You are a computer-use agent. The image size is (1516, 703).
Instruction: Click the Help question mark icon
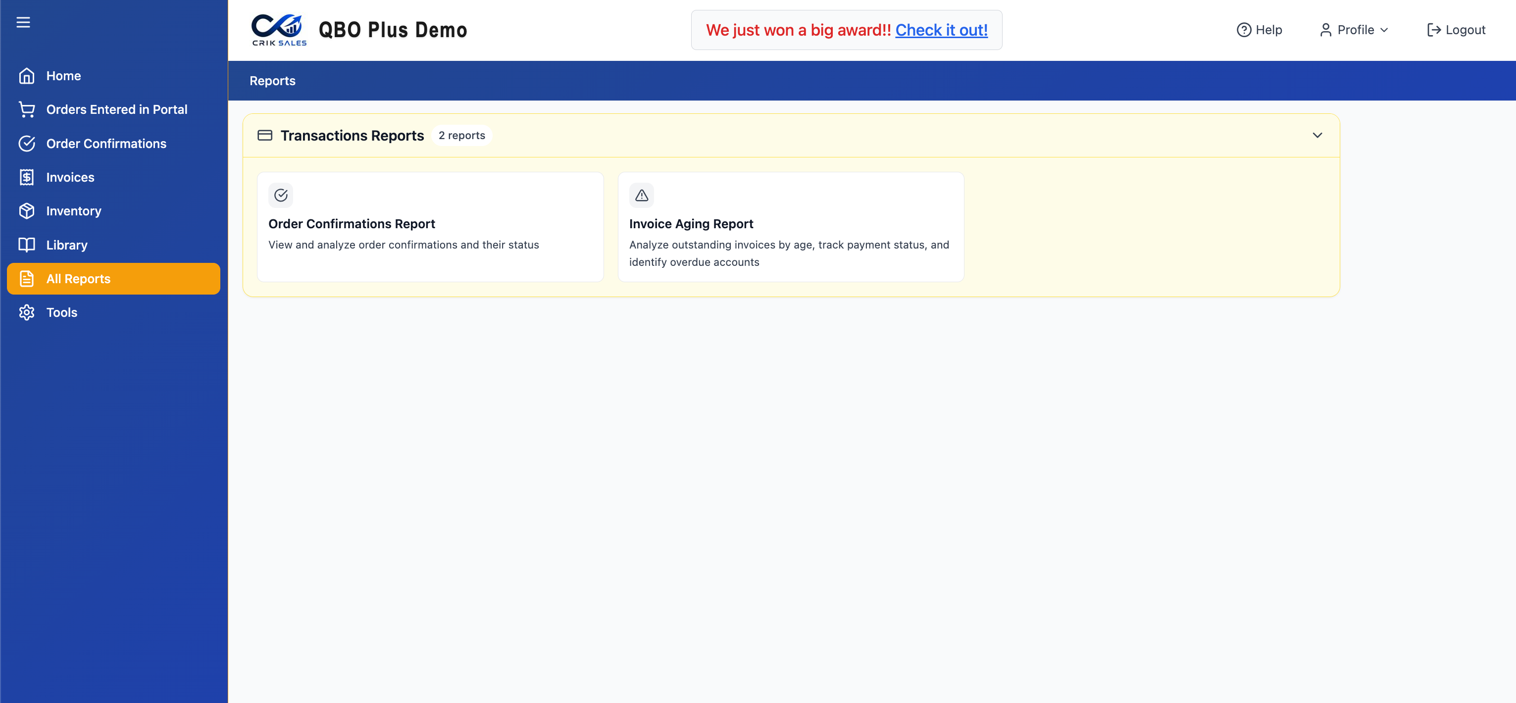pos(1244,30)
